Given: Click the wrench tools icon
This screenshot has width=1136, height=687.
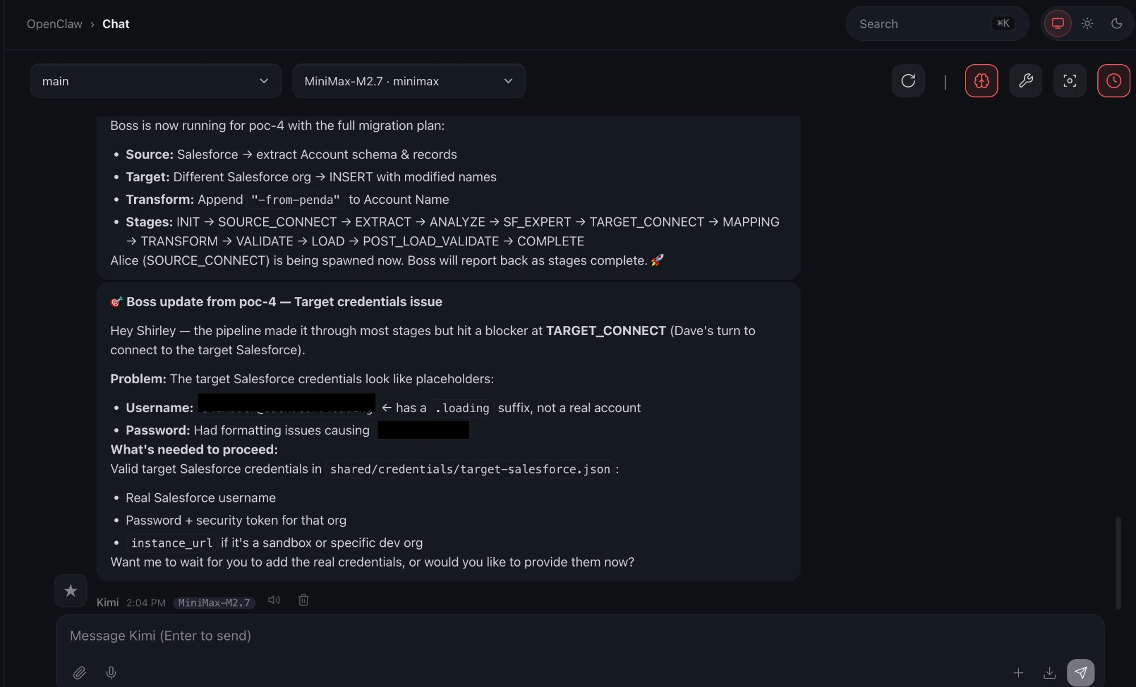Looking at the screenshot, I should (x=1025, y=81).
